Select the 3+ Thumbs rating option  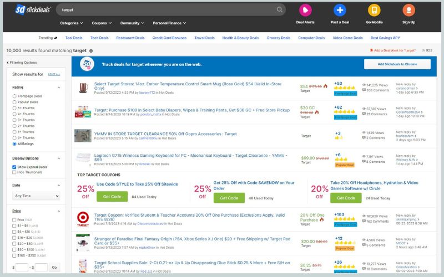(14, 120)
